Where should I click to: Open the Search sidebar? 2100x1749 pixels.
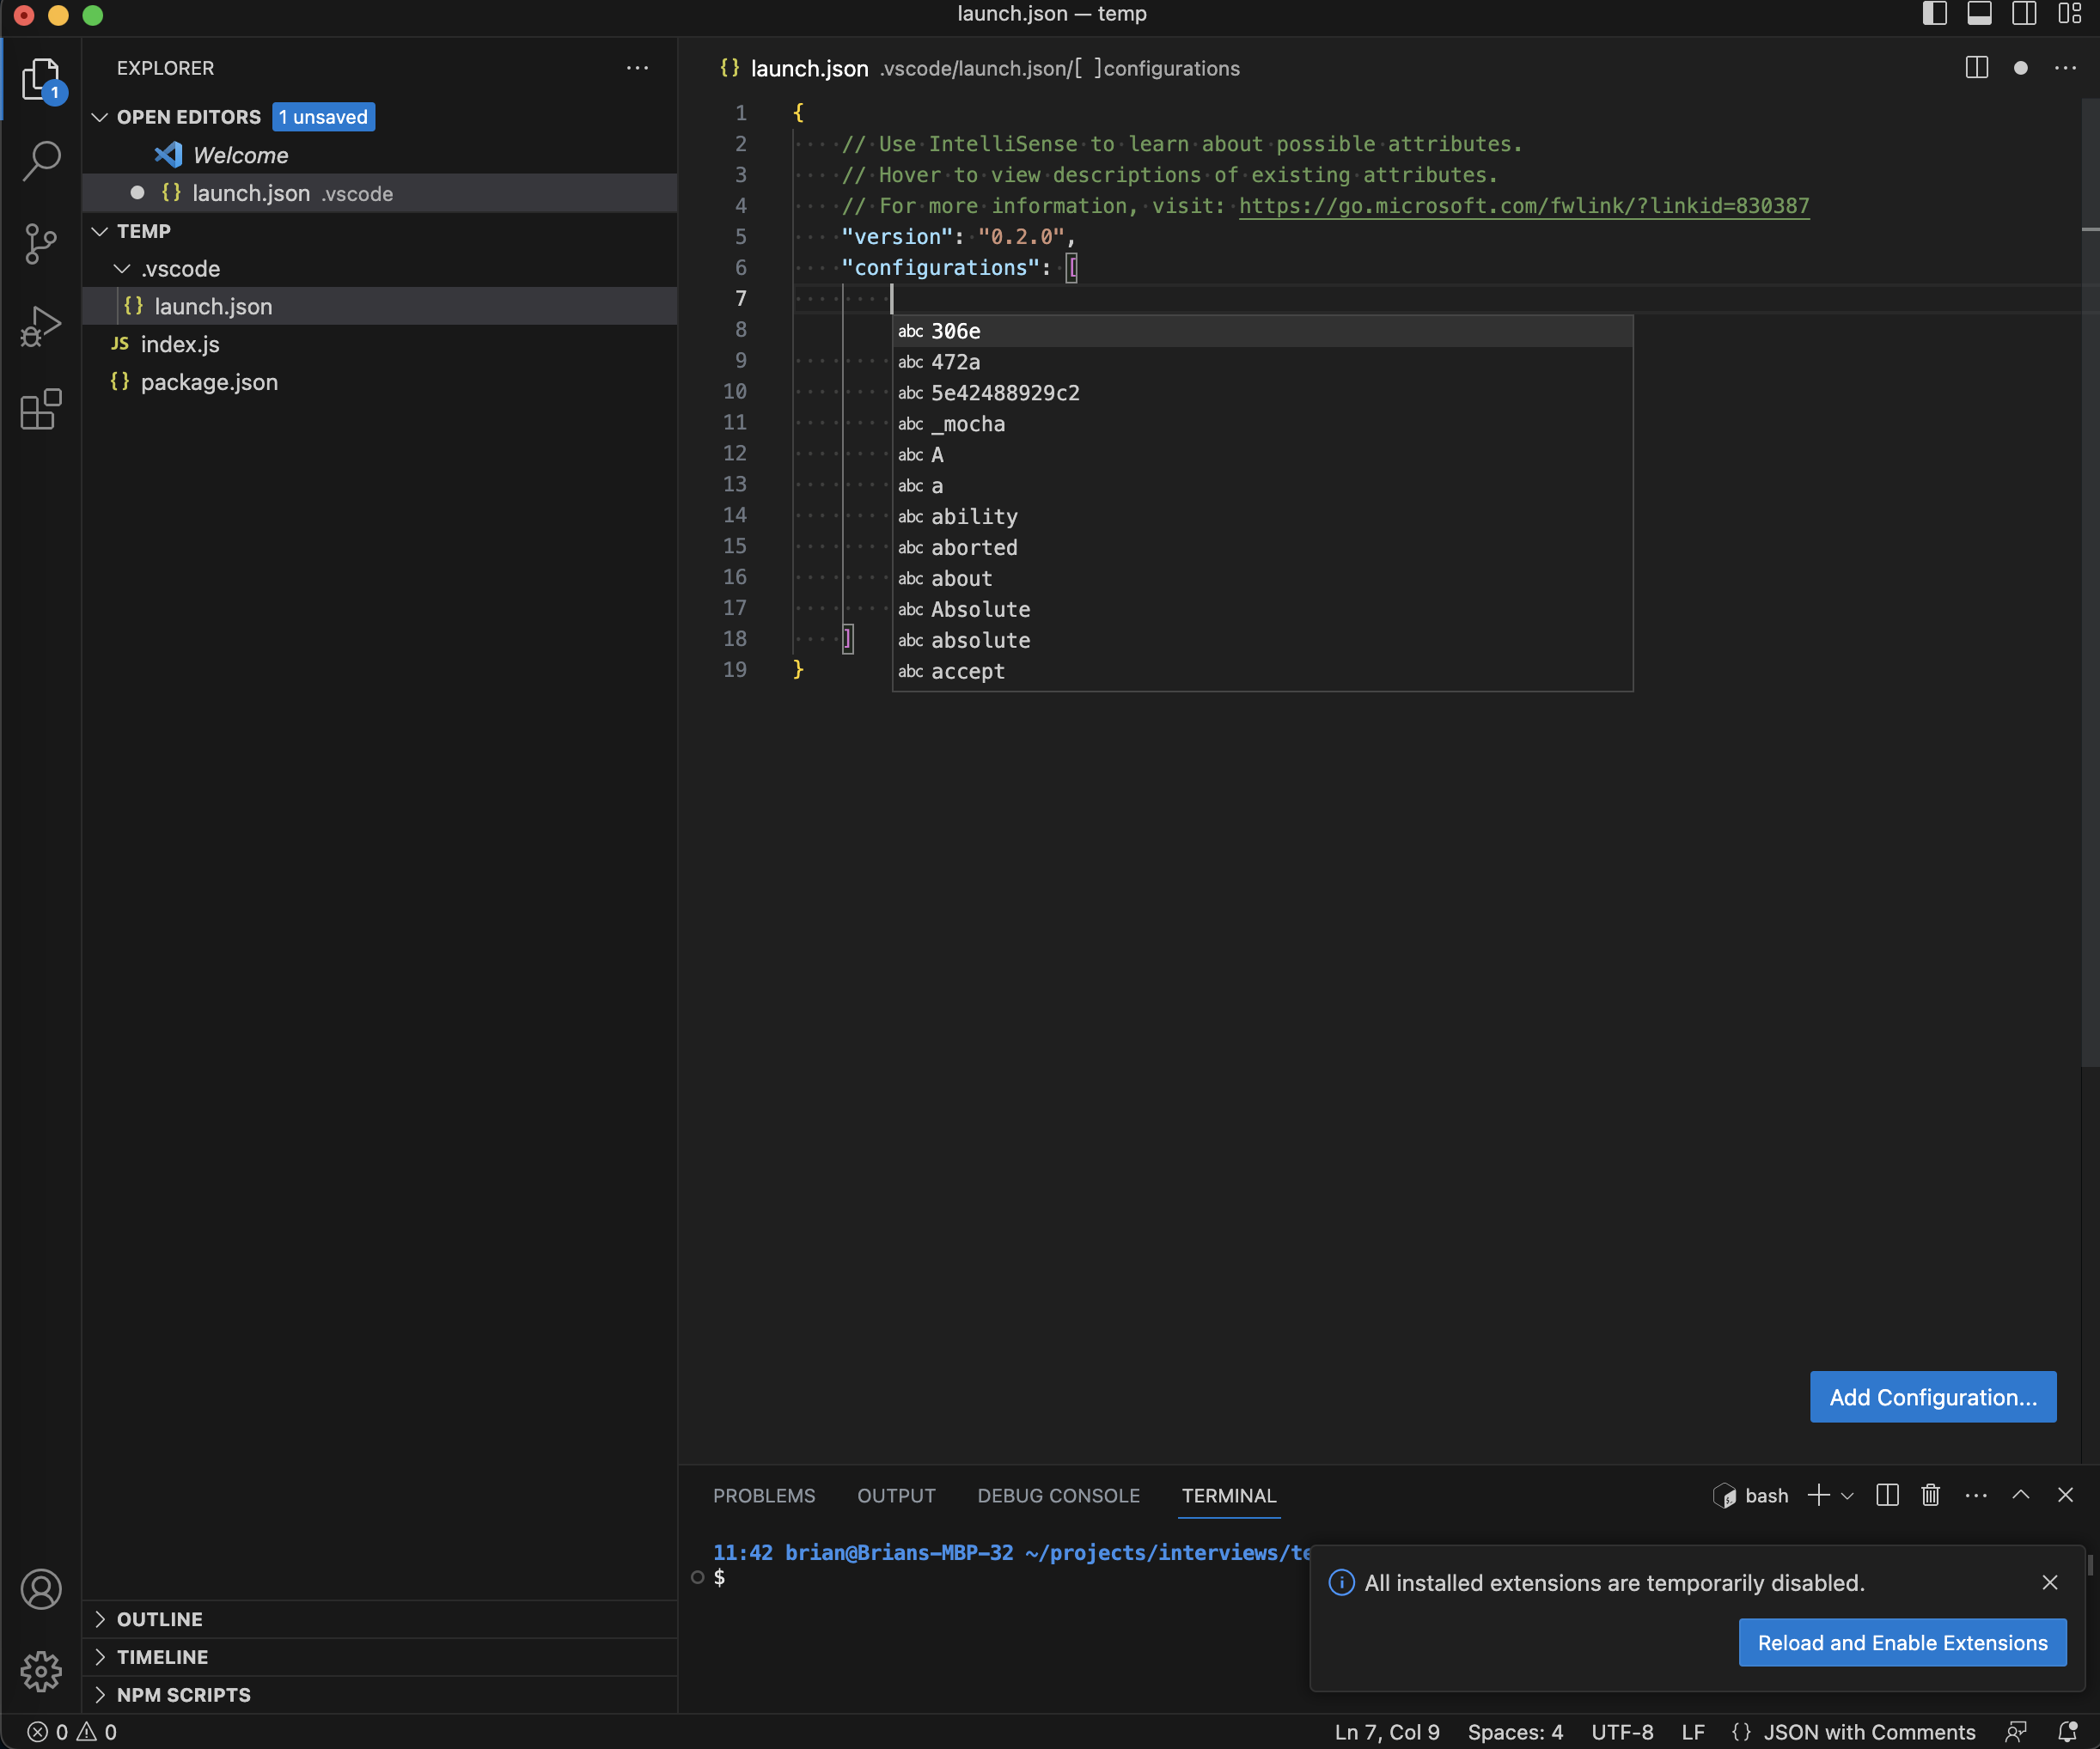point(42,160)
